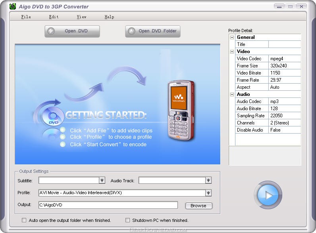Open the Audio Track dropdown
The height and width of the screenshot is (233, 316).
[208, 180]
